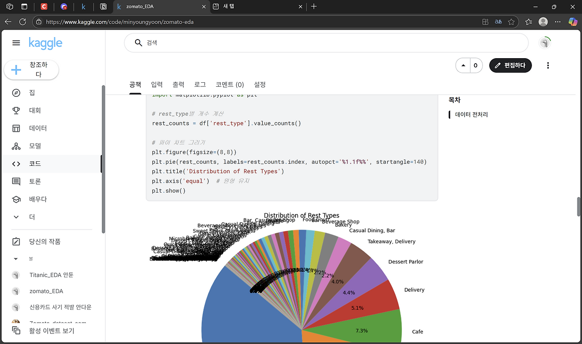Open the notebook three-dot options menu
Screen dimensions: 582x344
click(x=548, y=65)
